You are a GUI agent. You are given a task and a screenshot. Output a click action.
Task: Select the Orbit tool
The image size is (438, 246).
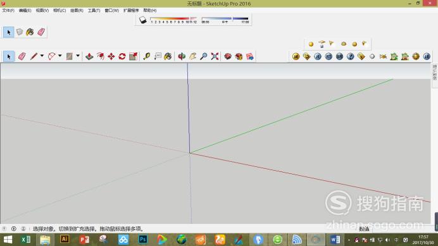[x=182, y=56]
